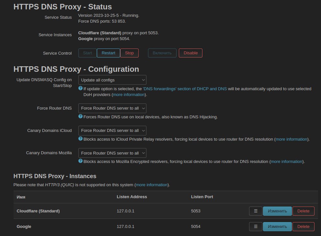
Task: Click the Google name cell in instances table
Action: tap(24, 227)
